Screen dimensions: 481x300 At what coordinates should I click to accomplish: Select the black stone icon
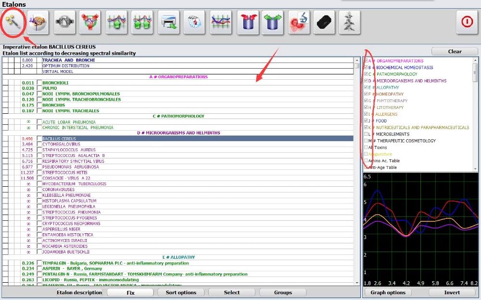pos(324,23)
